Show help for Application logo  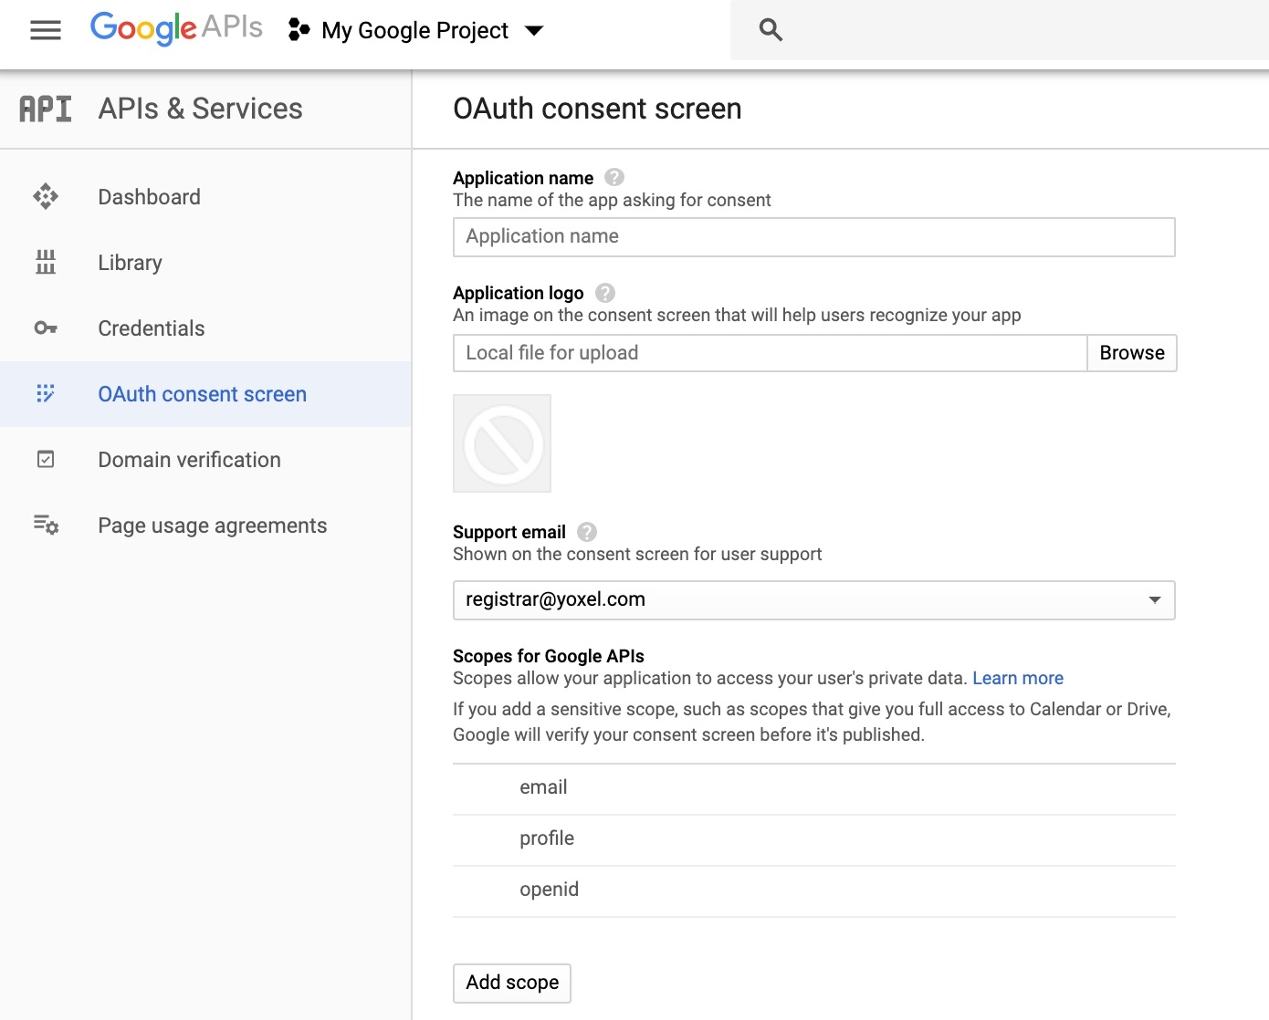[604, 293]
